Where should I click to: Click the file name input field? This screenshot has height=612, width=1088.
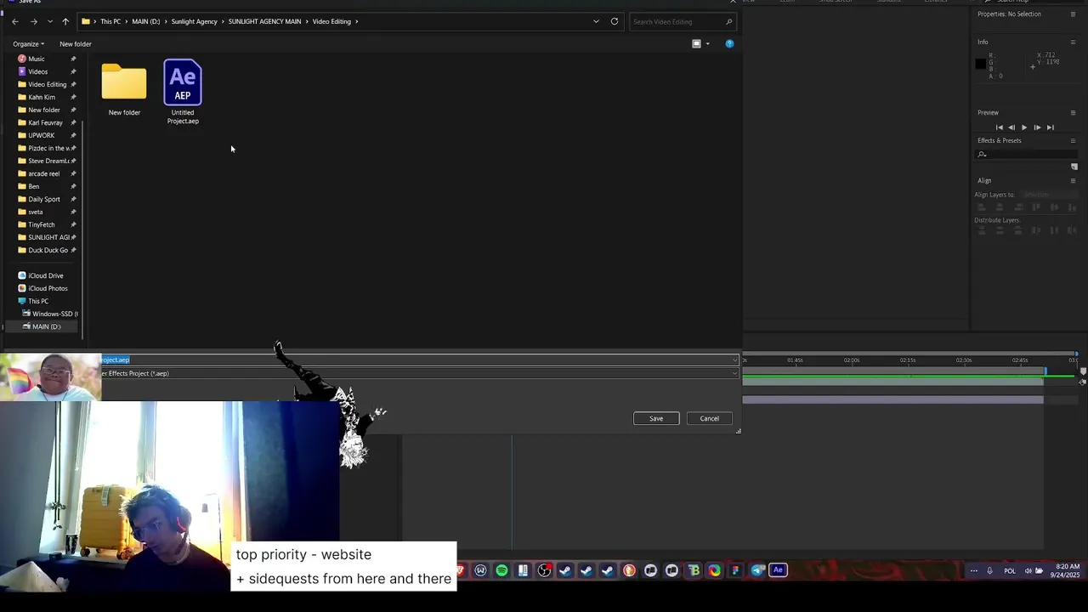coord(418,360)
